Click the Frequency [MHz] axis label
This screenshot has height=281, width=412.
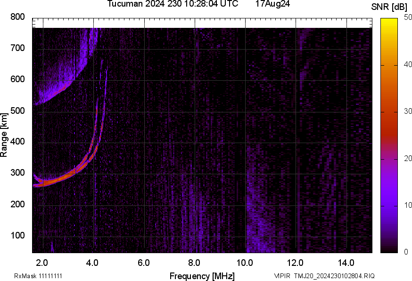202,276
